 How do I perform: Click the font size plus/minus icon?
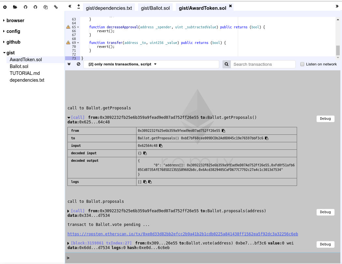[x=79, y=7]
